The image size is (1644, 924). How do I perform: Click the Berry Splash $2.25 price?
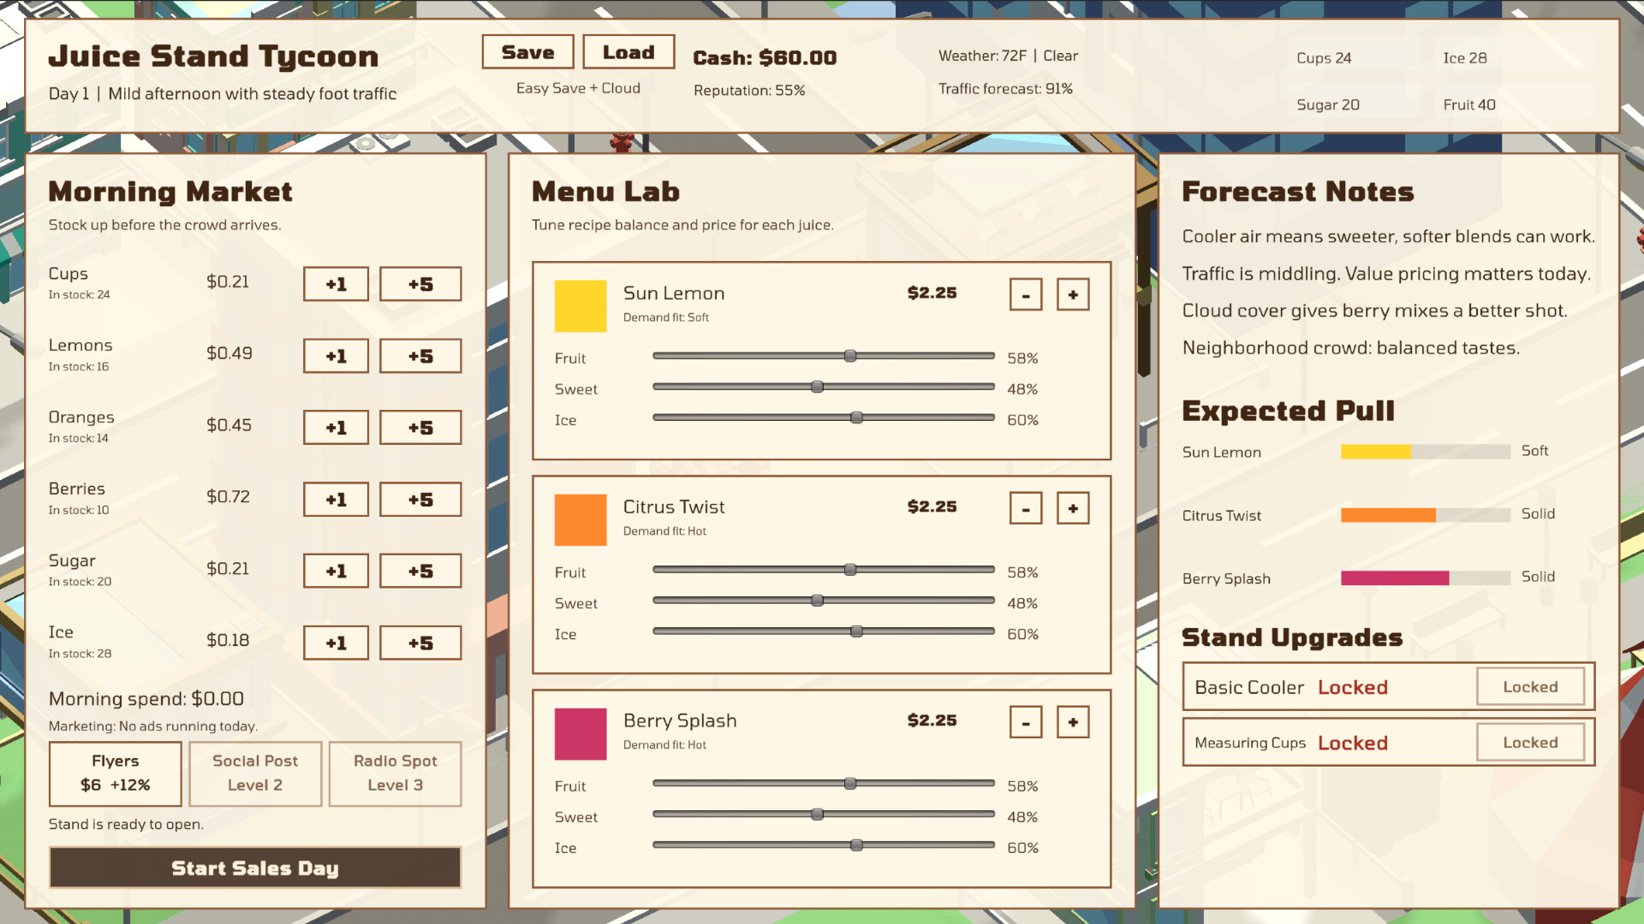click(932, 720)
